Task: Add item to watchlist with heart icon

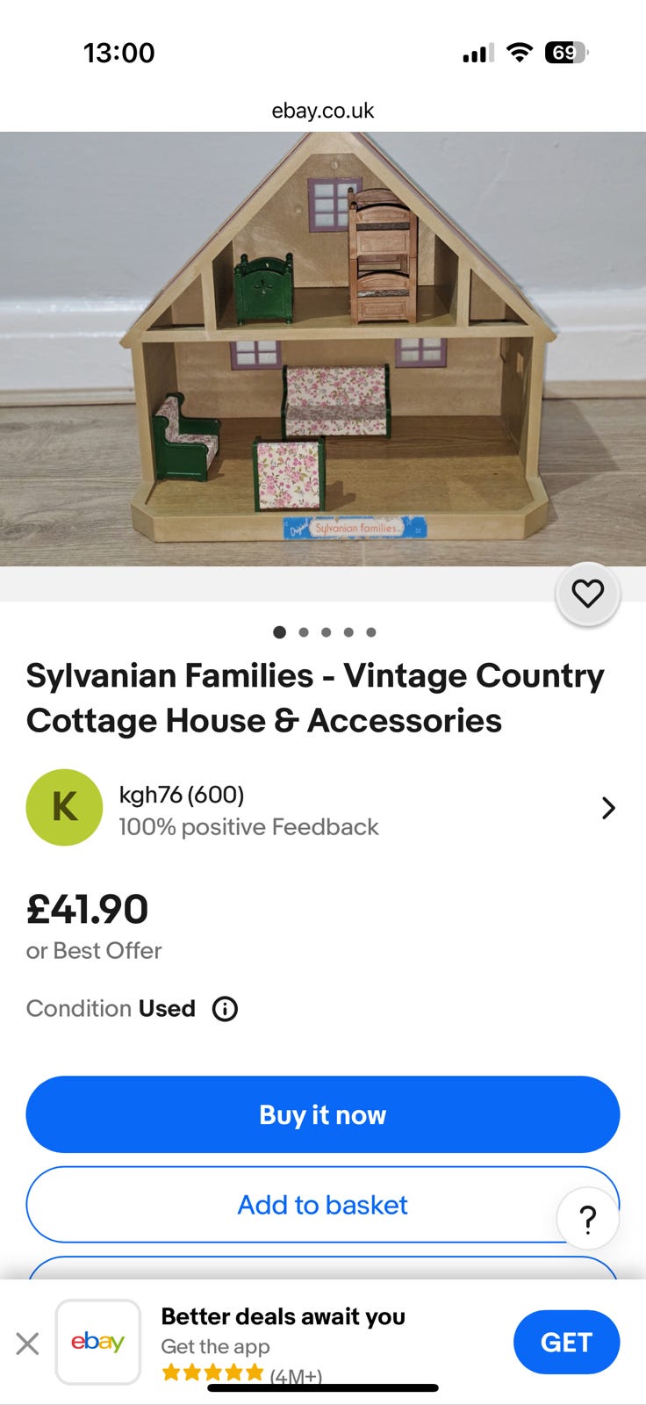Action: tap(587, 594)
